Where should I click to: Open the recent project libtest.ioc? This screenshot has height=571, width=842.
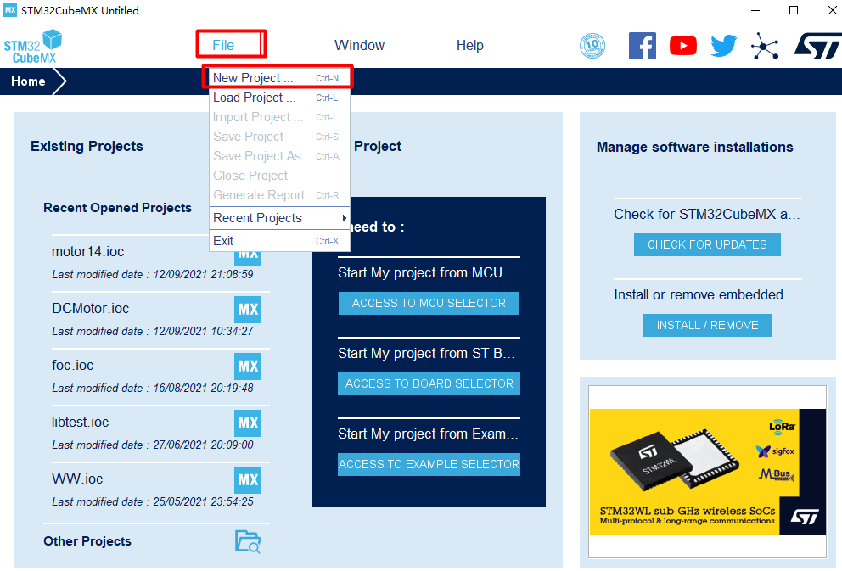click(x=80, y=423)
